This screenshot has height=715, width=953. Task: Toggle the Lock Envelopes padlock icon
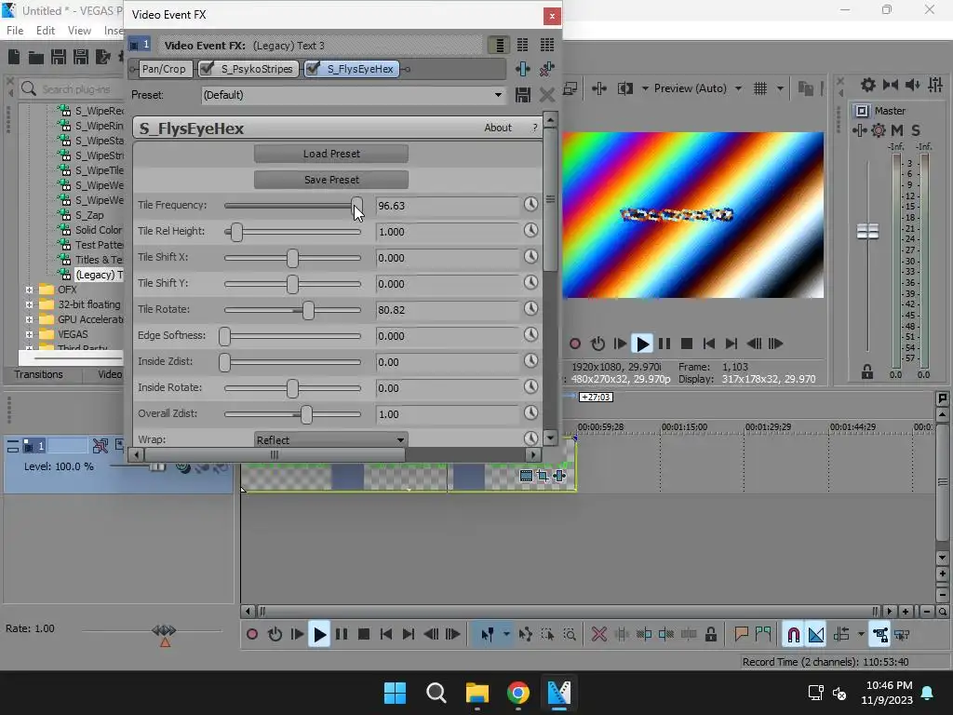[710, 635]
